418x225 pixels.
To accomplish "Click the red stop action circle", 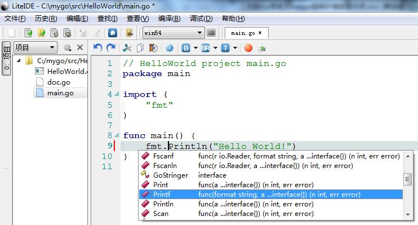I will 248,48.
